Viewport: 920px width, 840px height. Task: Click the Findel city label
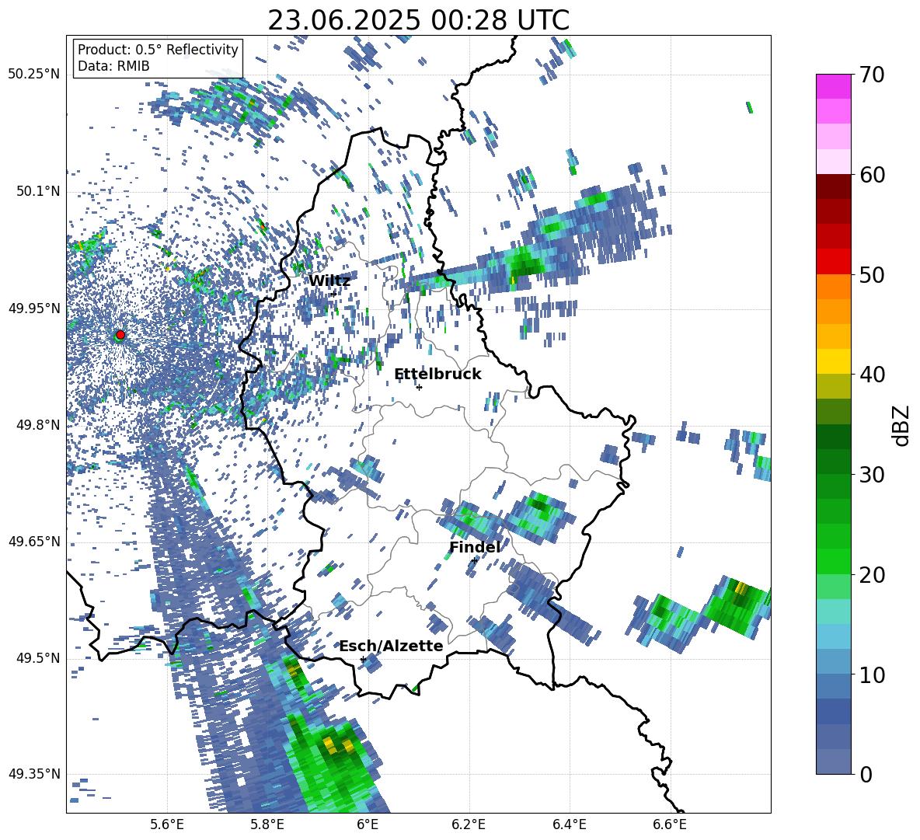point(475,547)
